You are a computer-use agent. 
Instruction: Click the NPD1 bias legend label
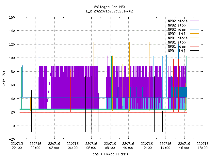(x=177, y=46)
